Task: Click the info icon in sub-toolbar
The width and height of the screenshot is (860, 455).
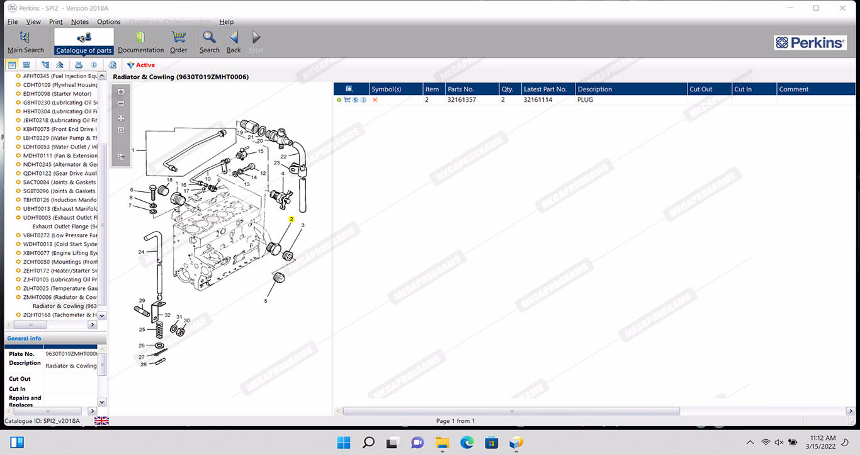Action: click(94, 65)
